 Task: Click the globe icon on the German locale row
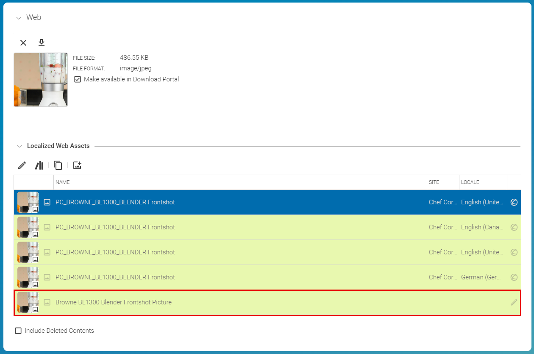click(x=514, y=277)
